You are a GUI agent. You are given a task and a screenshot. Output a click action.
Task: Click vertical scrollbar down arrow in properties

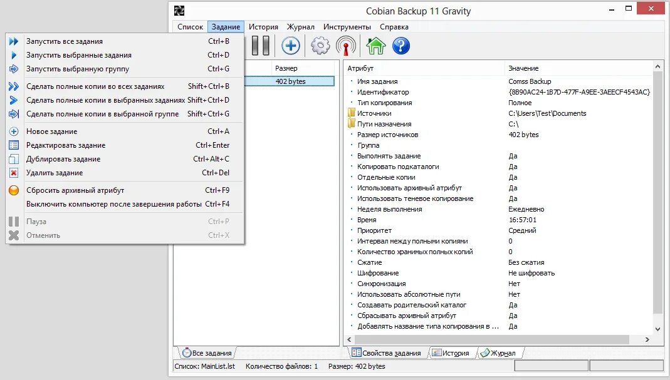pos(657,329)
